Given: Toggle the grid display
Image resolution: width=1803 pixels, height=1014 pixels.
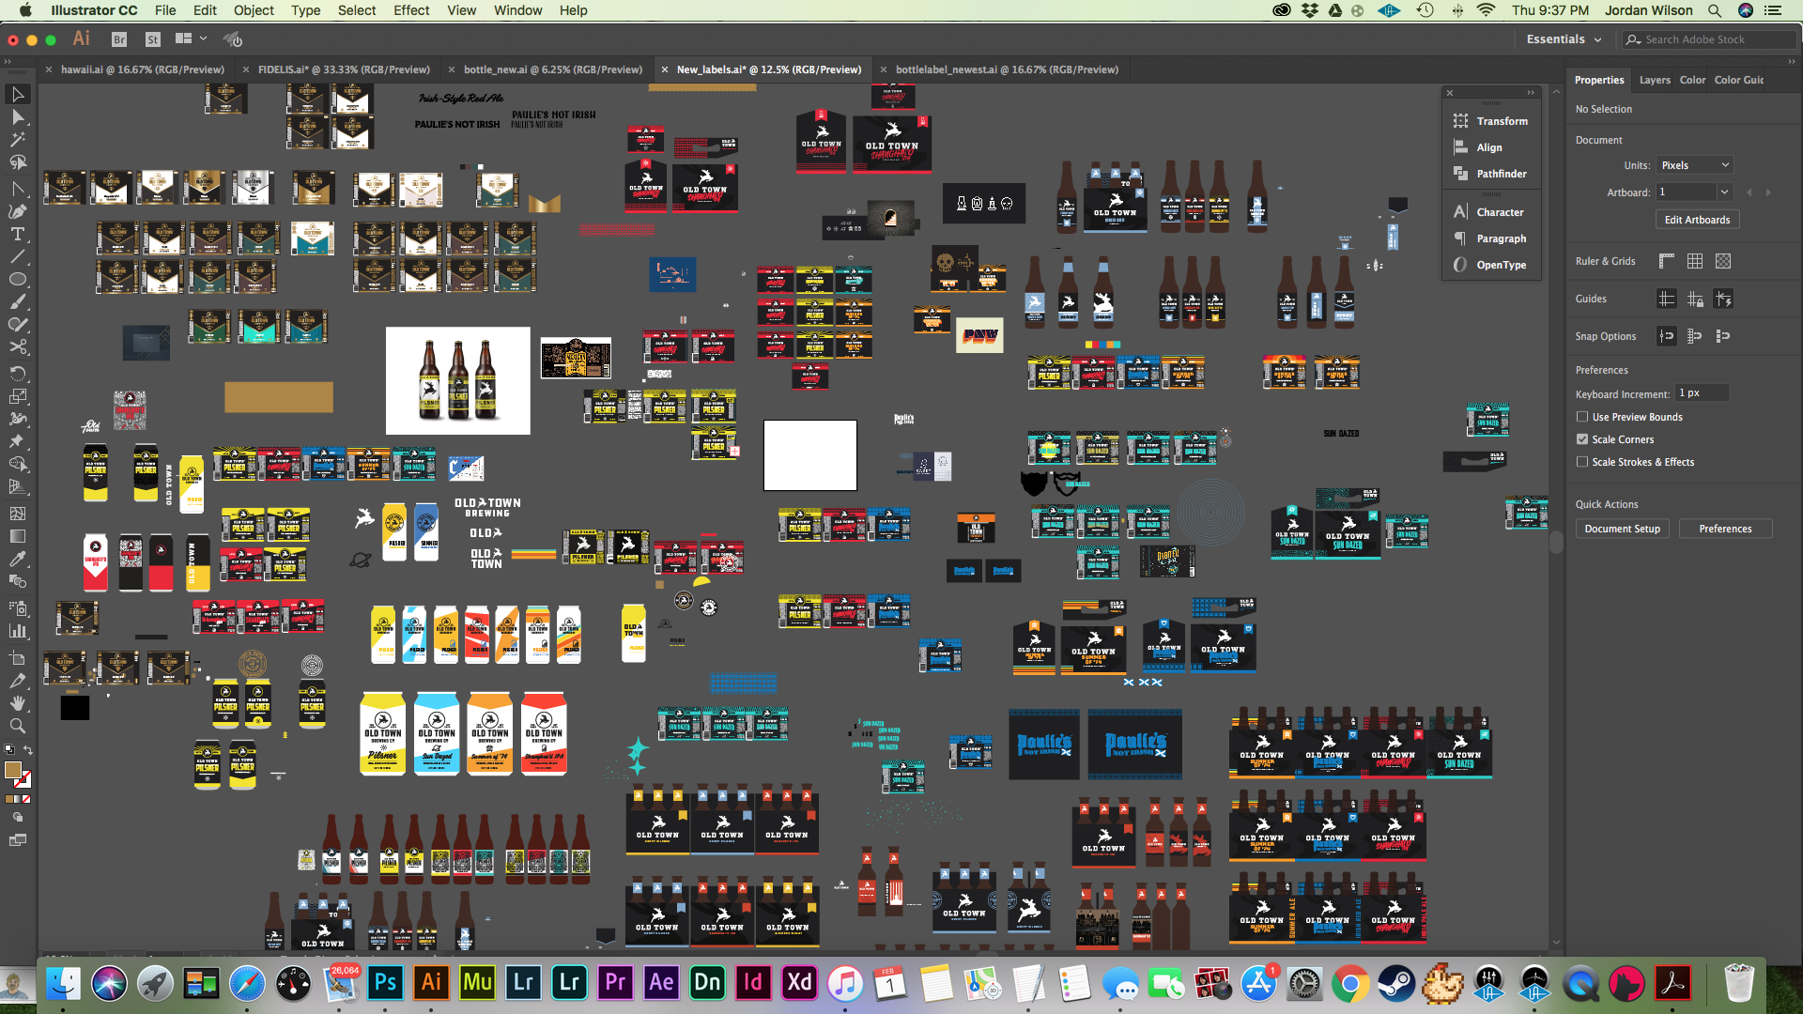Looking at the screenshot, I should coord(1694,261).
